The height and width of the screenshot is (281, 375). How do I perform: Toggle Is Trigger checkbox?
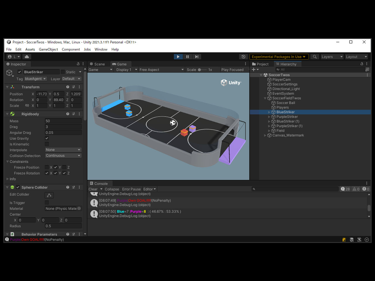coord(47,203)
